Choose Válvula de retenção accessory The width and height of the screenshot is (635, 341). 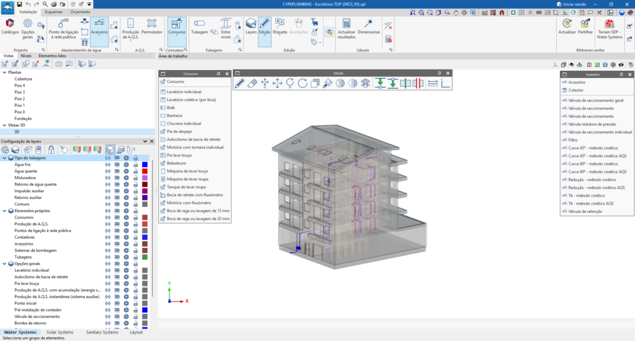pos(586,211)
